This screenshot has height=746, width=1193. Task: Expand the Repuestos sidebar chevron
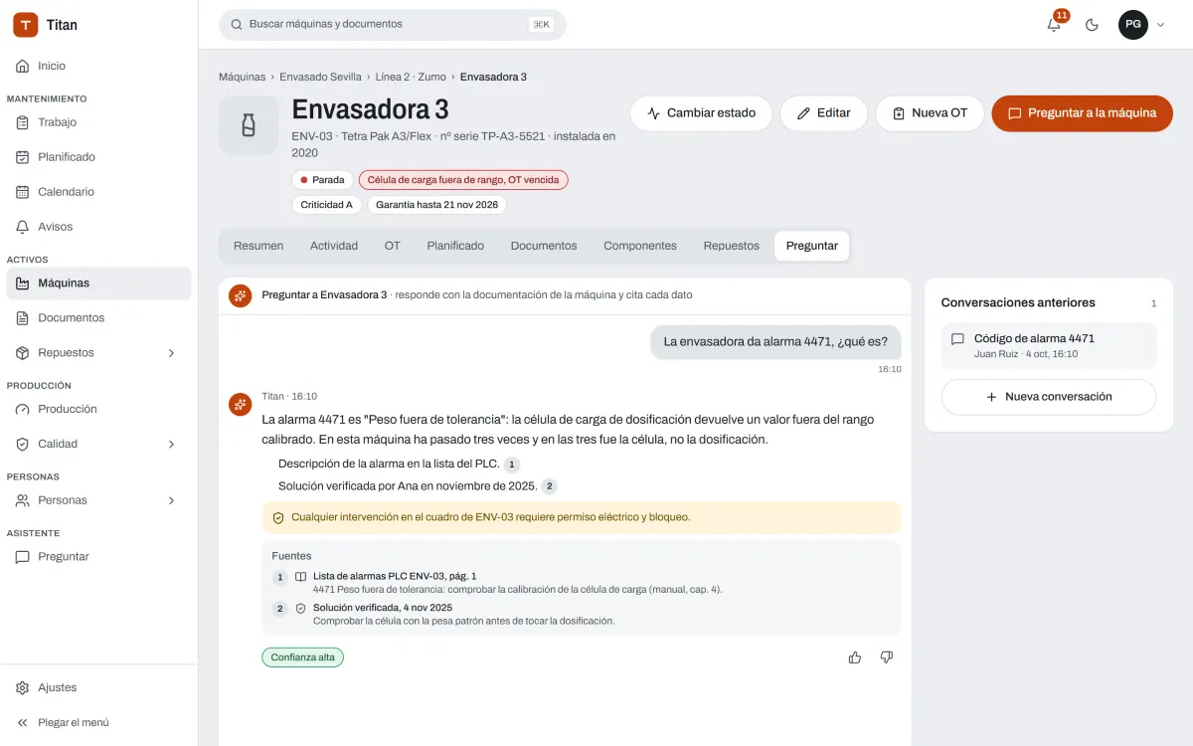pyautogui.click(x=171, y=353)
